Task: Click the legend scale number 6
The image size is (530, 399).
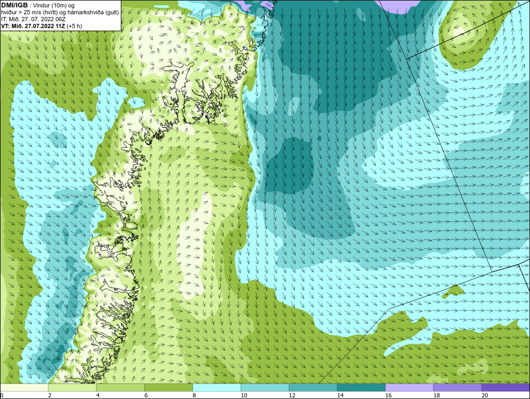Action: tap(146, 395)
